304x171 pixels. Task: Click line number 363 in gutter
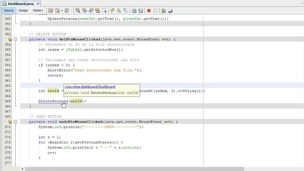8,91
